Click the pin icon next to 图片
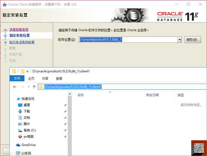 tap(65, 124)
